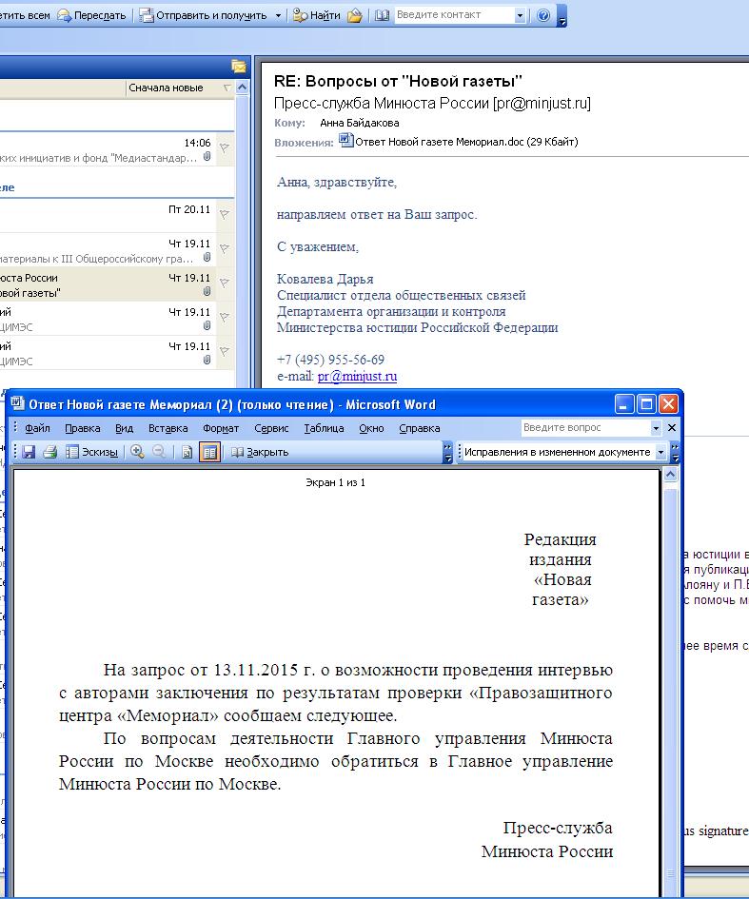Open the Исправления в измененном документе dropdown
This screenshot has height=899, width=749.
tap(660, 452)
